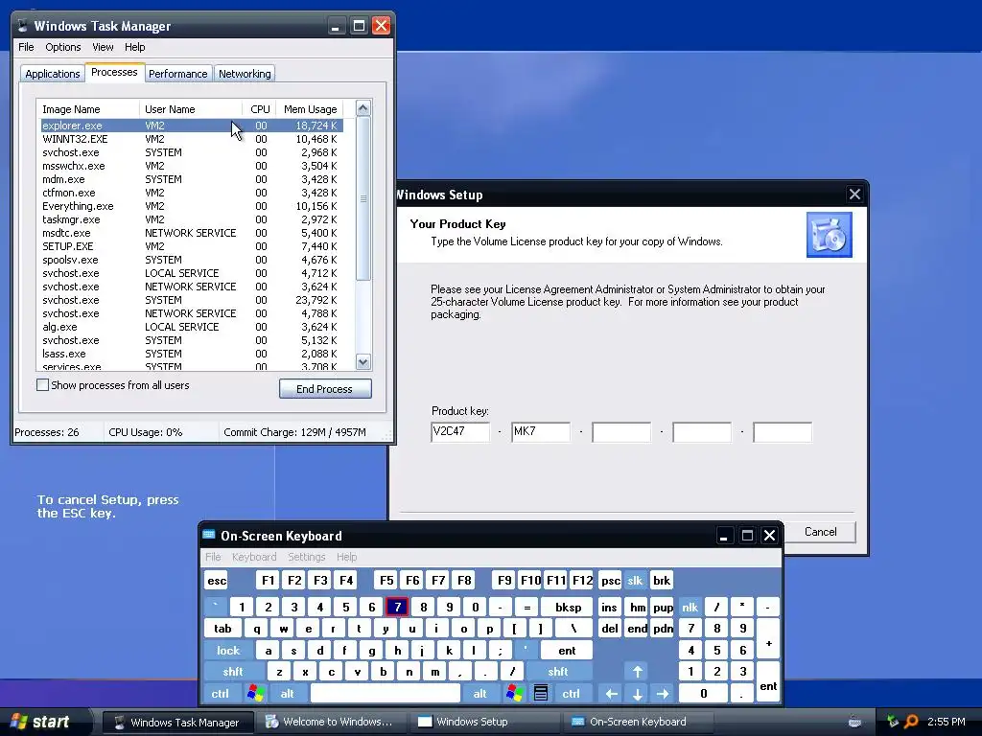Switch to the Networking tab
982x736 pixels.
point(245,73)
